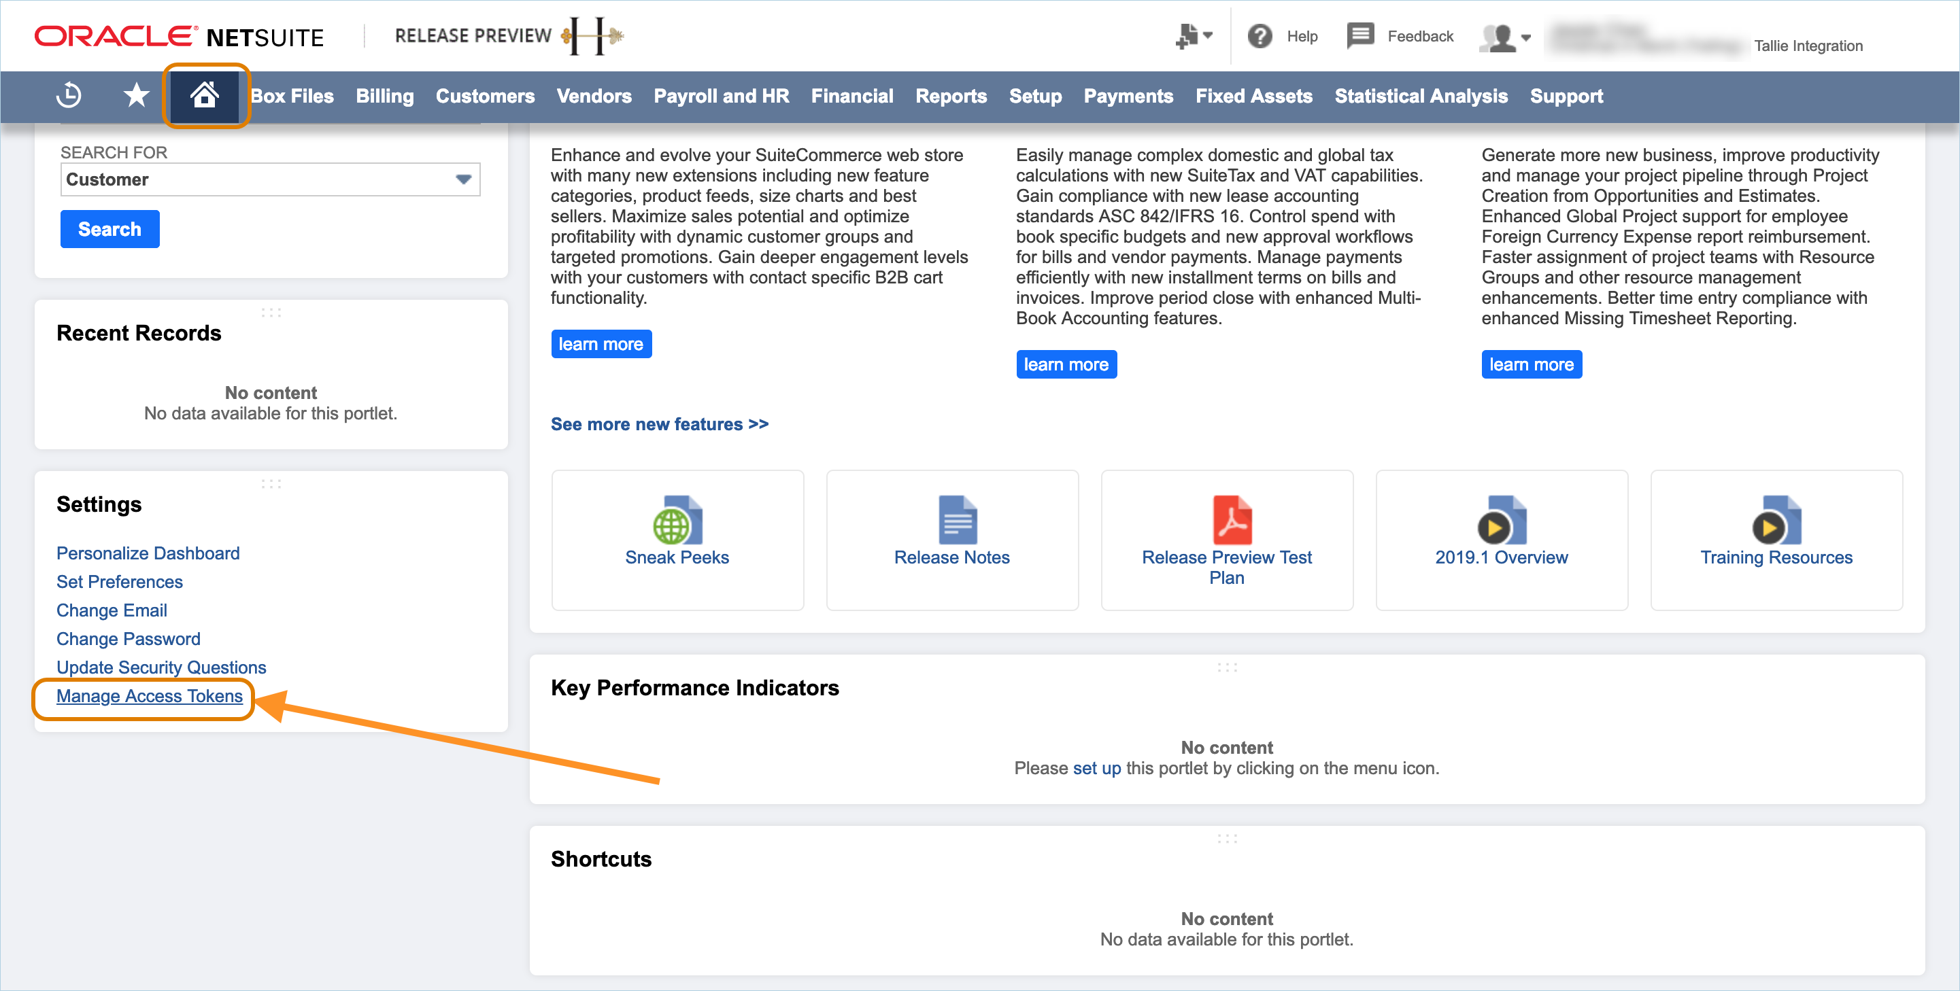Open Manage Access Tokens link
Image resolution: width=1960 pixels, height=991 pixels.
[149, 695]
